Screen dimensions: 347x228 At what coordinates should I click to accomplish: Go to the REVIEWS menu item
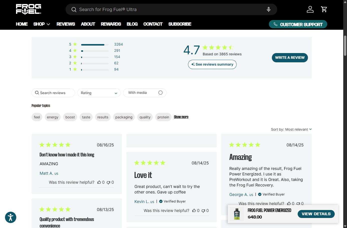coord(66,24)
